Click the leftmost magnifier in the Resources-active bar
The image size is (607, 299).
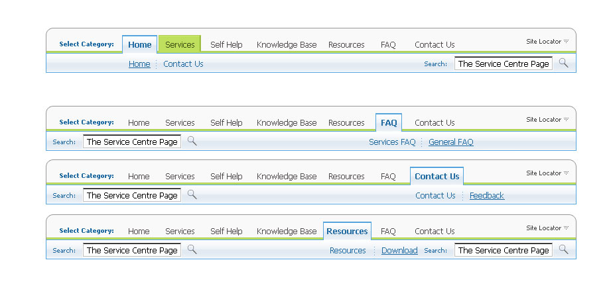pos(192,249)
